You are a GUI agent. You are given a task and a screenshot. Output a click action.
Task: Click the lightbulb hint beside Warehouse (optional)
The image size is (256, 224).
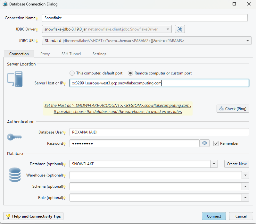65,176
